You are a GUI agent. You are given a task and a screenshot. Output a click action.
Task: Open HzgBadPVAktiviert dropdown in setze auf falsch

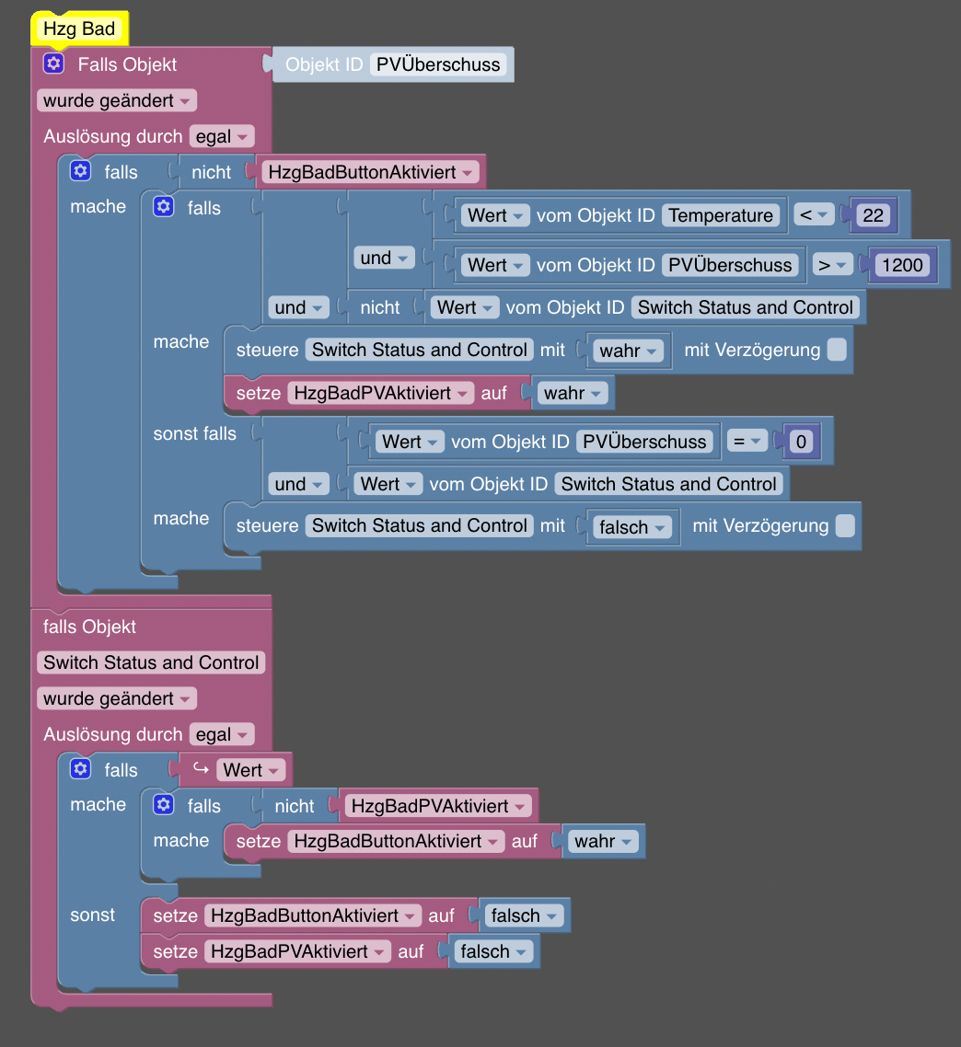click(x=297, y=950)
